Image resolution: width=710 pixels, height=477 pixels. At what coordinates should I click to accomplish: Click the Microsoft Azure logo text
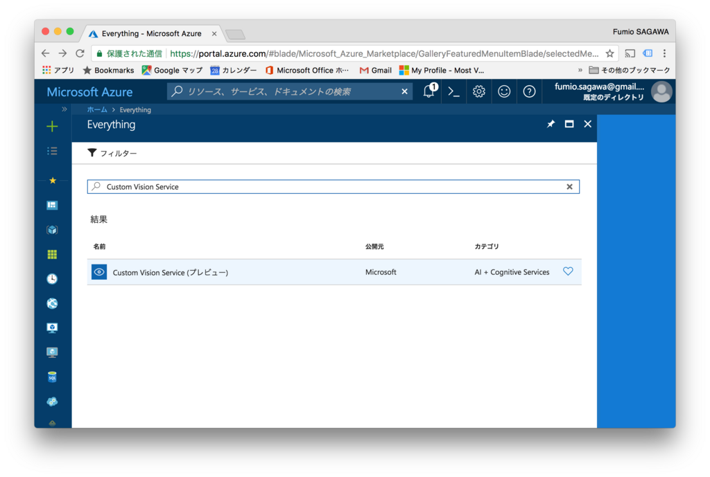[x=89, y=92]
